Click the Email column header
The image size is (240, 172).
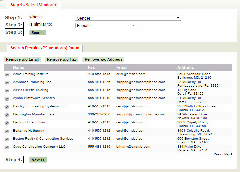[x=122, y=68]
